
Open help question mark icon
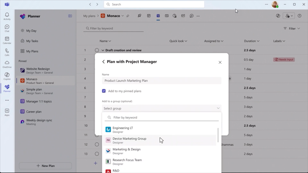click(299, 16)
